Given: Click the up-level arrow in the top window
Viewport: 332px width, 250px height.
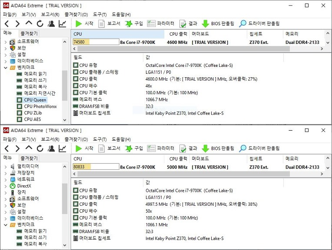Looking at the screenshot, I should [x=29, y=23].
